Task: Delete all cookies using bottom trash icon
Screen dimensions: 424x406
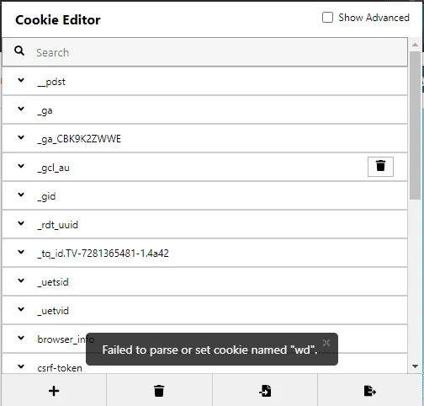Action: click(159, 391)
